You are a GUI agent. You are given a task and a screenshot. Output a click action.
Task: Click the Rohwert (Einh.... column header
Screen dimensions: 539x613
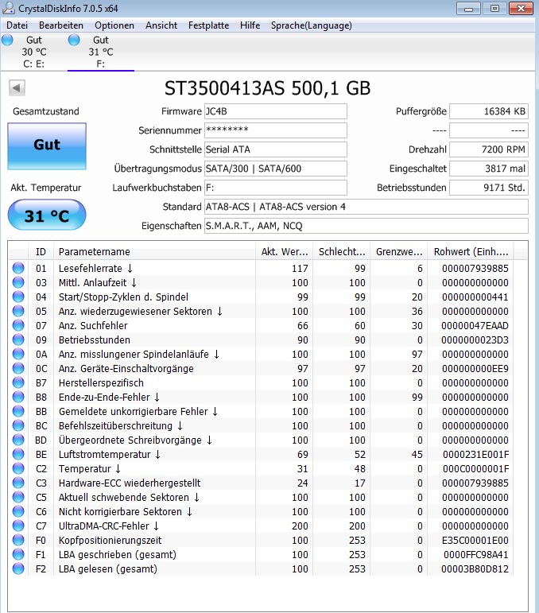click(x=471, y=252)
